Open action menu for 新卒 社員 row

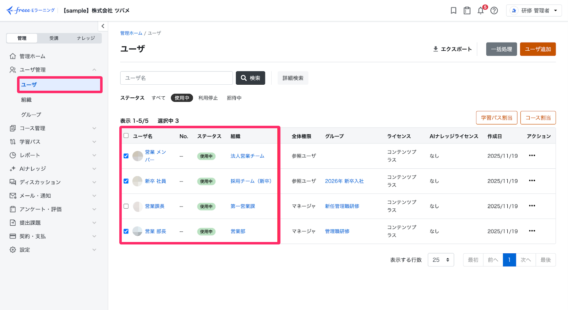[532, 181]
